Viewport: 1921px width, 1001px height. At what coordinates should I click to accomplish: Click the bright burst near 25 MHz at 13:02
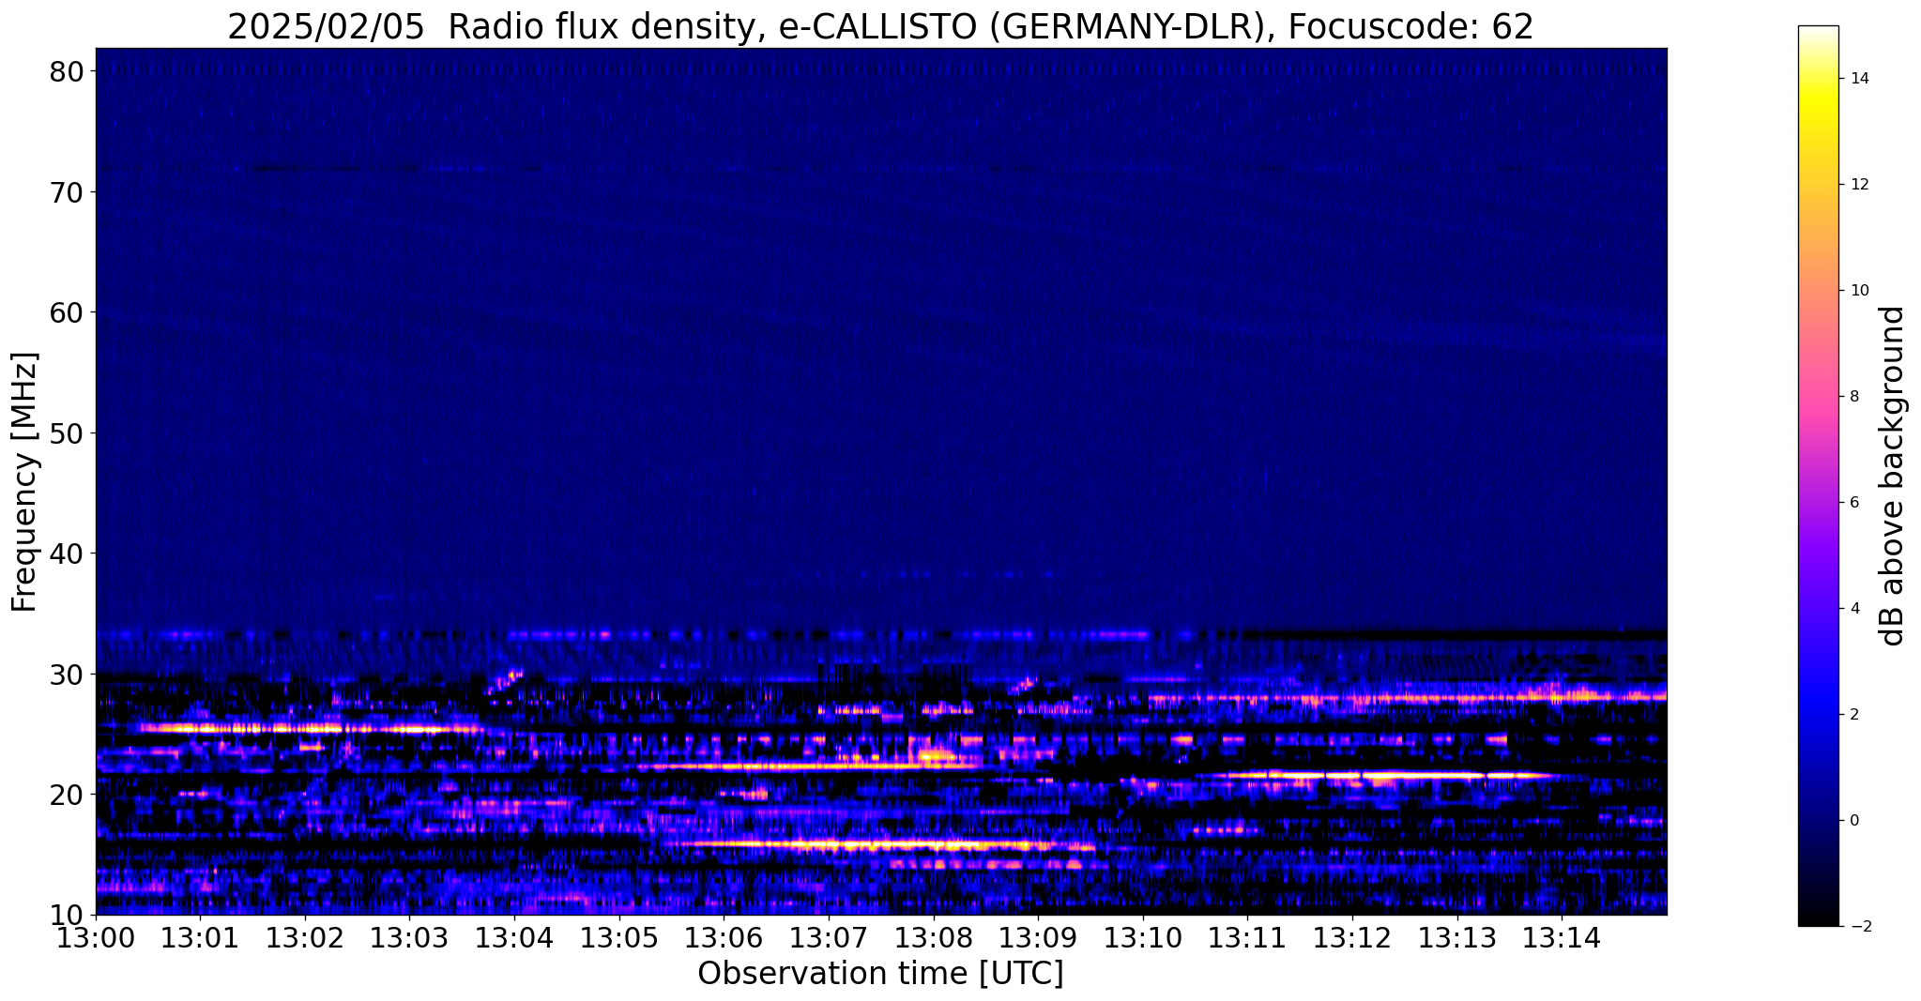point(310,728)
